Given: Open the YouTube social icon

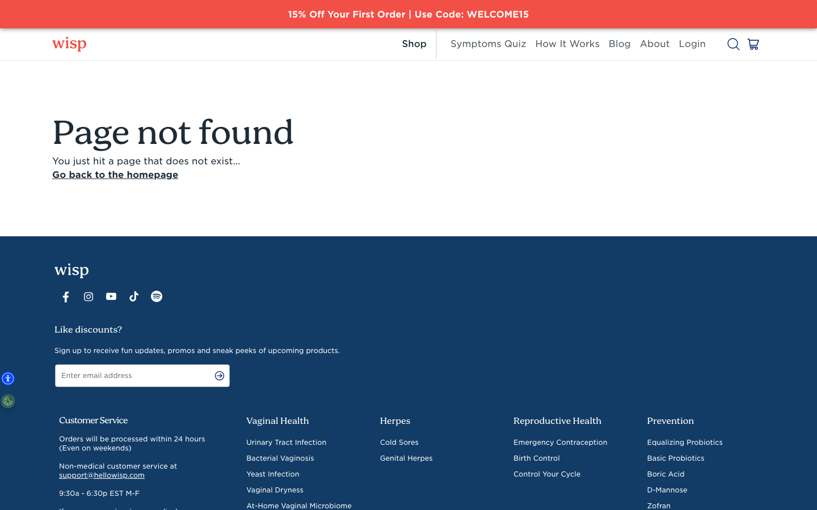Looking at the screenshot, I should pyautogui.click(x=111, y=296).
